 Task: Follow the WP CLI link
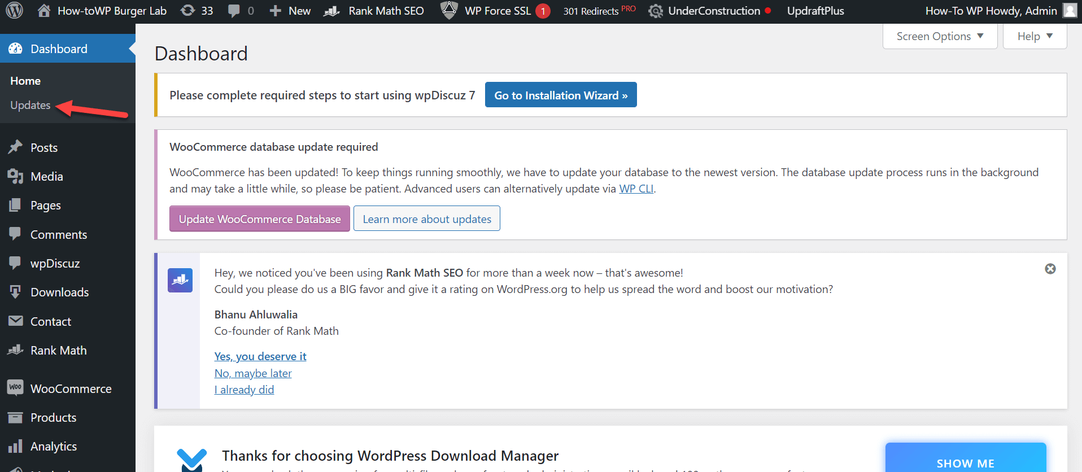(x=636, y=189)
